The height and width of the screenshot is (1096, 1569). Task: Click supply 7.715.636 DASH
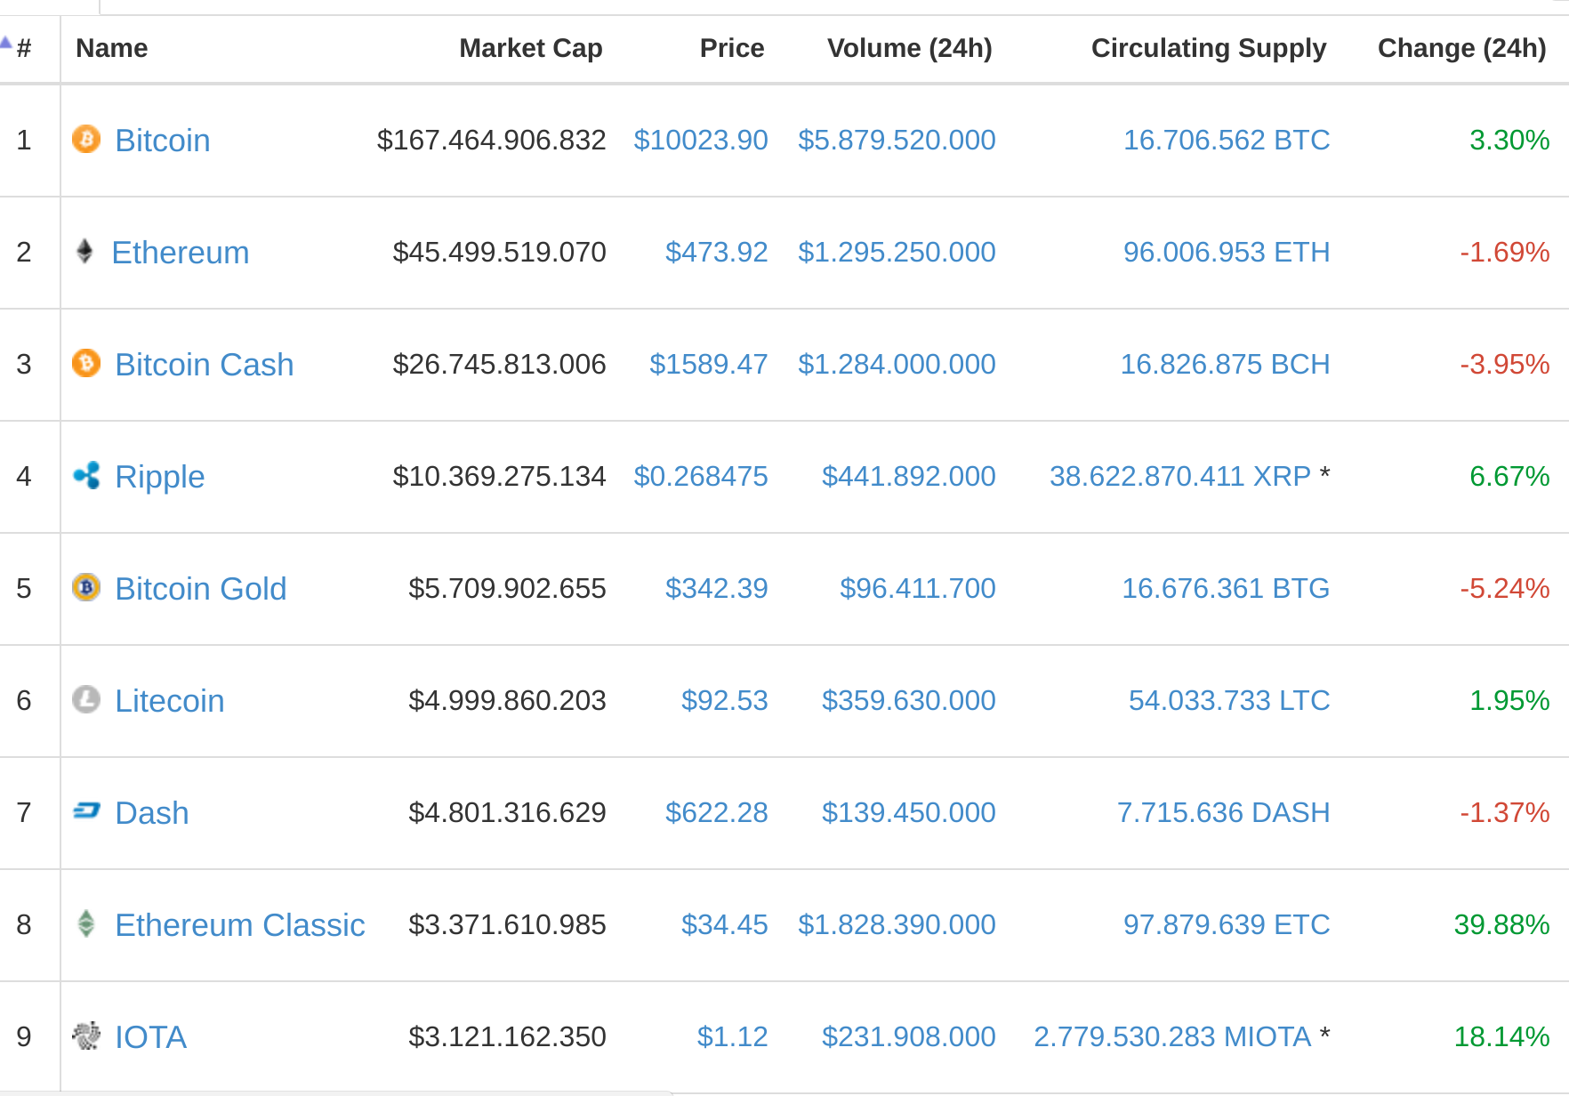pos(1224,812)
